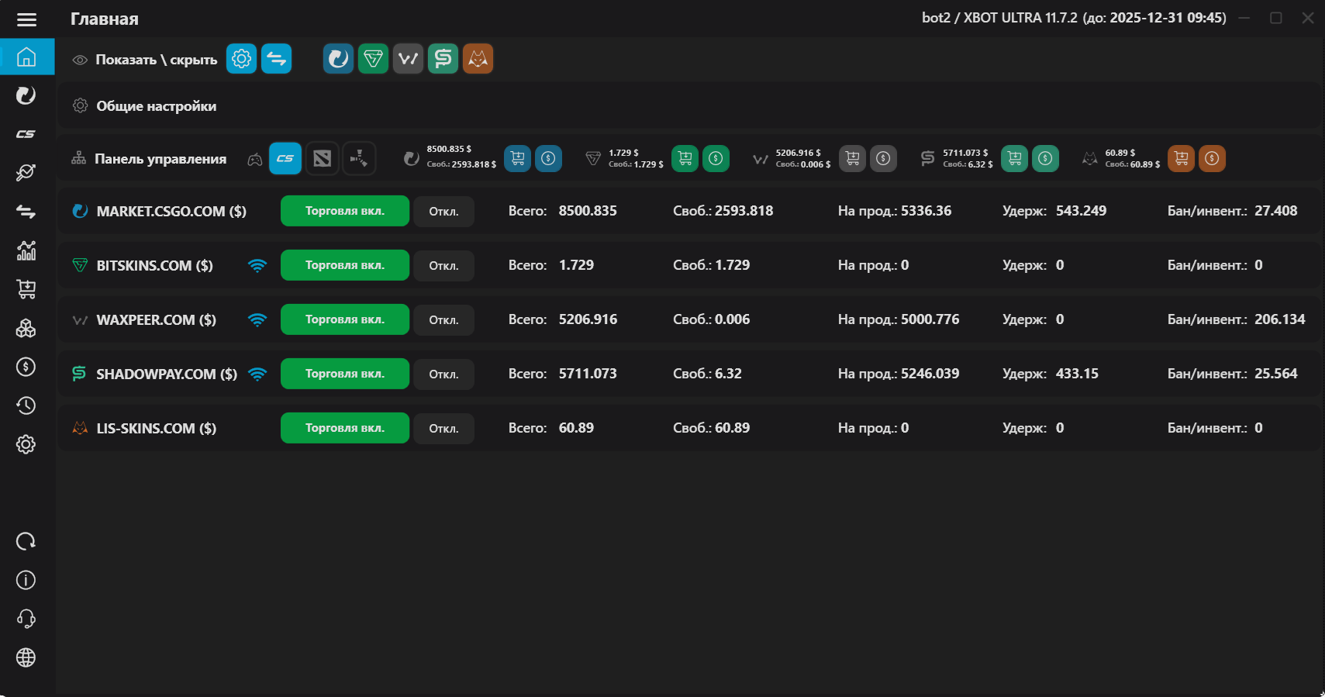Toggle the Waxpeer marketplace visibility icon

click(408, 59)
